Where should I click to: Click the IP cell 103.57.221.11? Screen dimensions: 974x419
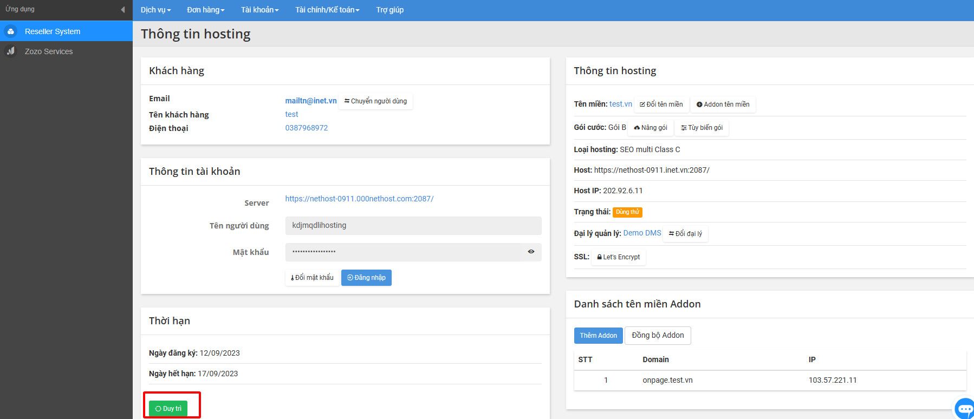[x=833, y=380]
